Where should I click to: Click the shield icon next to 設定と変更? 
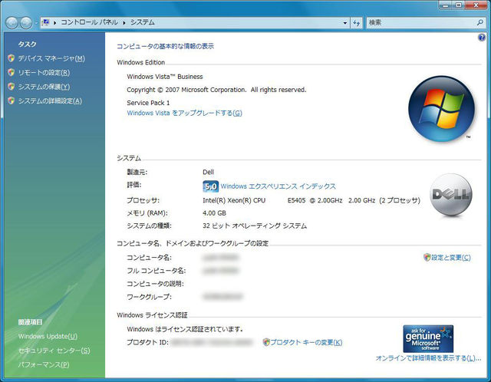coord(427,257)
